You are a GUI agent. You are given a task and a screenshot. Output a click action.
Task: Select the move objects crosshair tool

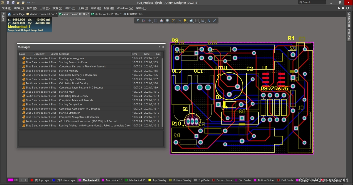(x=149, y=21)
